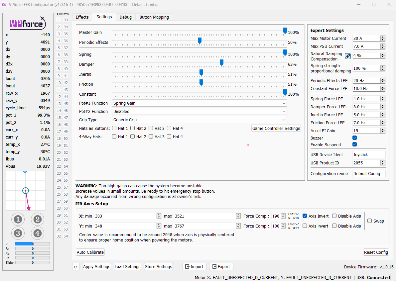This screenshot has width=396, height=281.
Task: Click round button indicator number 1
Action: coord(18,219)
